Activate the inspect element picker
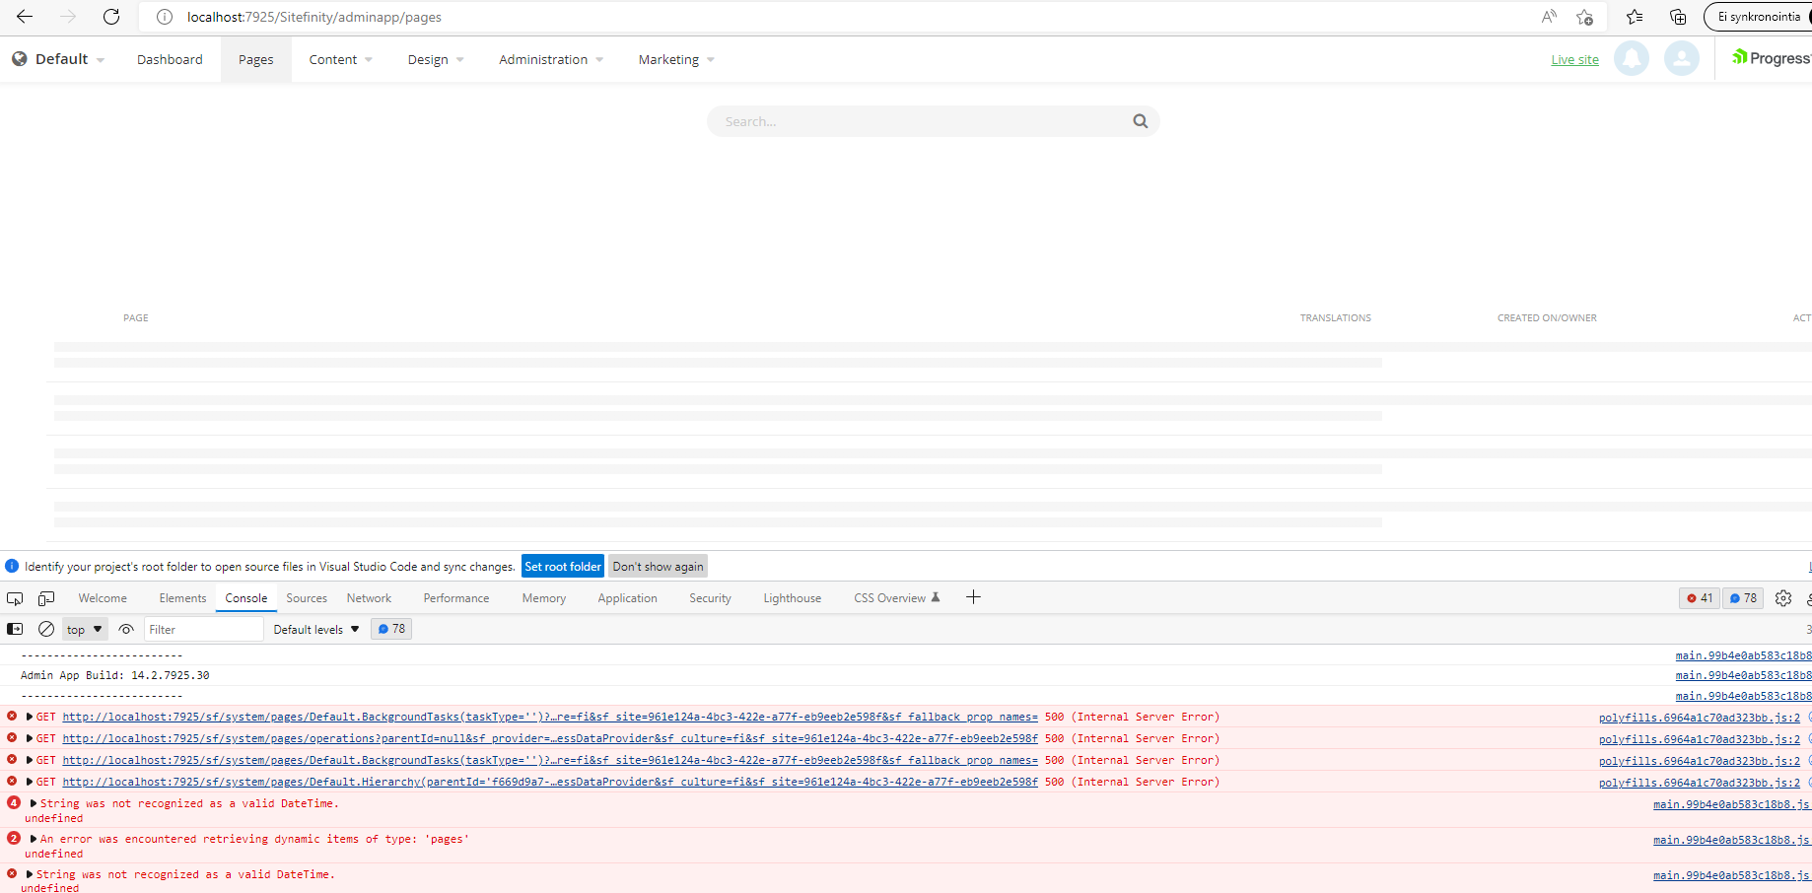Viewport: 1812px width, 893px height. click(x=15, y=598)
